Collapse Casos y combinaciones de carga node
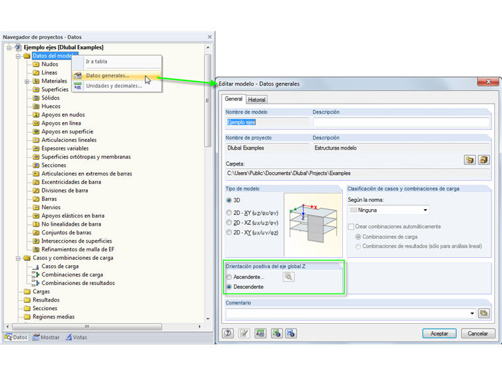 point(18,258)
